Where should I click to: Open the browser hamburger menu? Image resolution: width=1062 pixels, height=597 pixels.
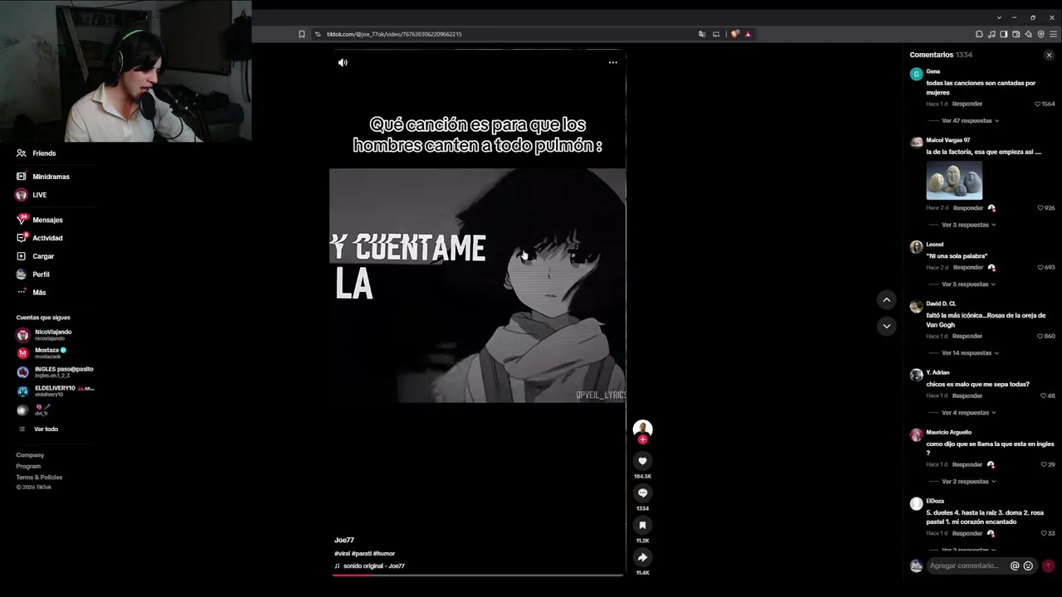coord(1054,34)
